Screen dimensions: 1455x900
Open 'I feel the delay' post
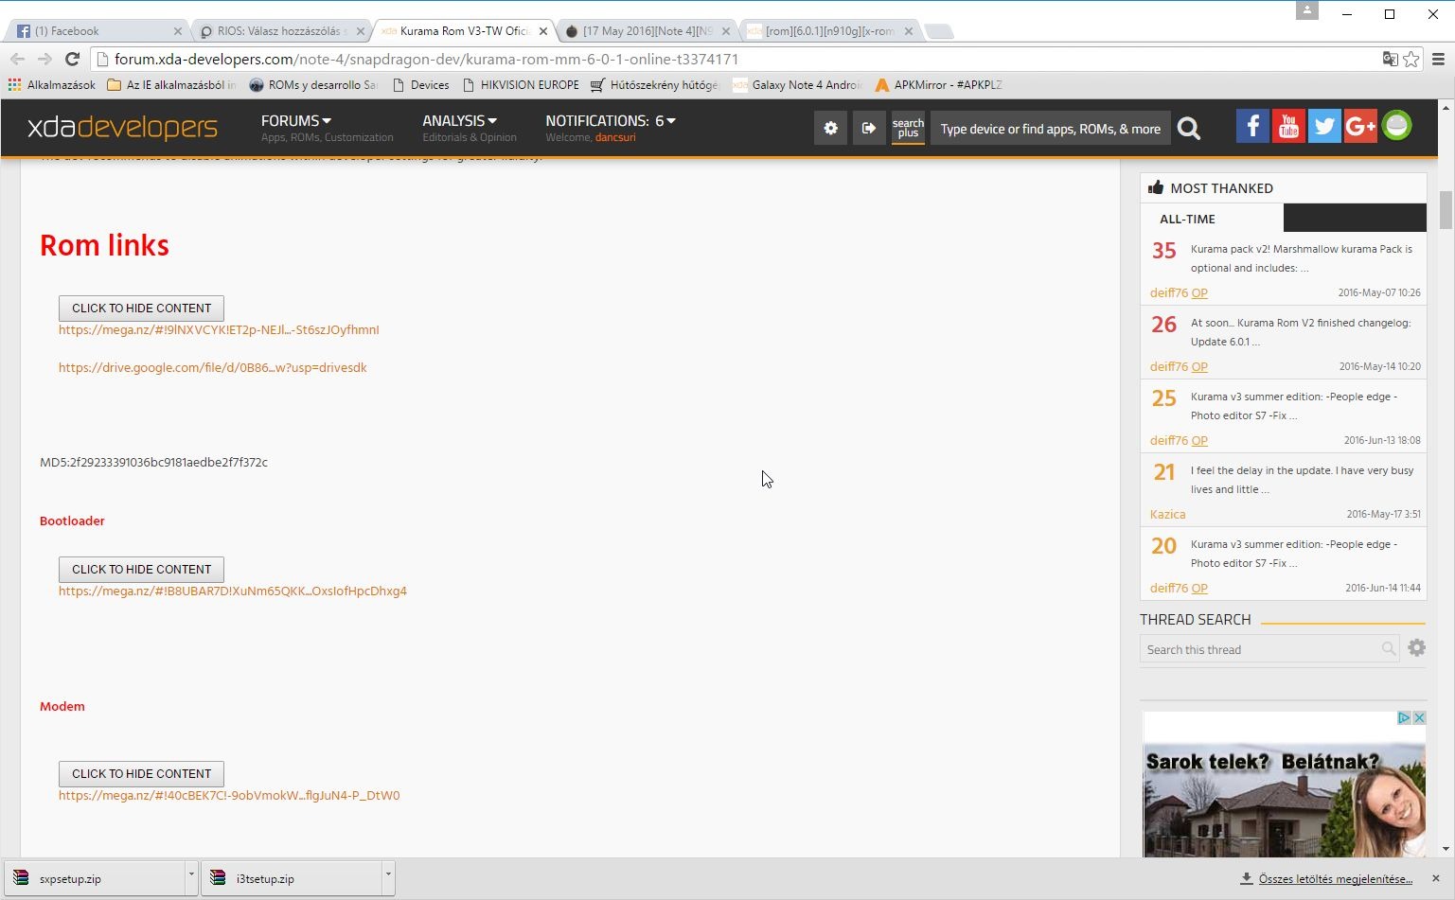[x=1302, y=480]
